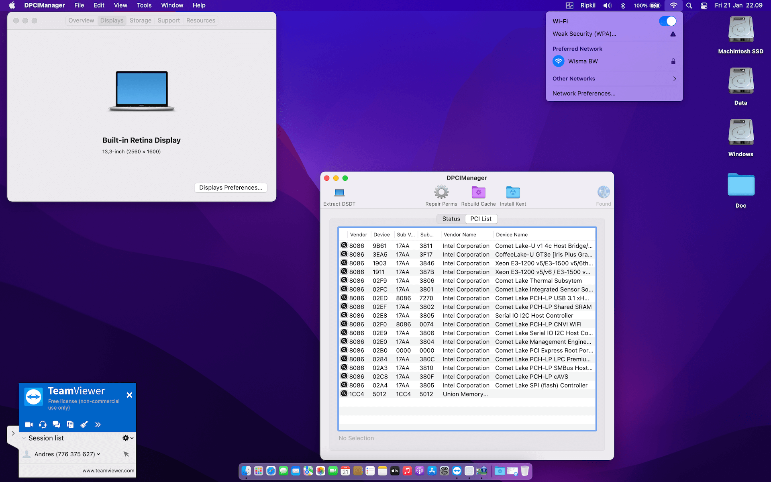771x482 pixels.
Task: Select the Doc folder on desktop
Action: [x=741, y=184]
